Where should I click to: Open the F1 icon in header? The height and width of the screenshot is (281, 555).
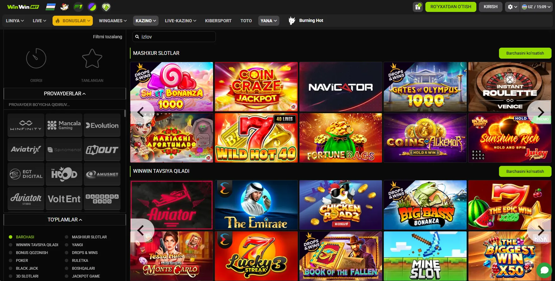(78, 7)
